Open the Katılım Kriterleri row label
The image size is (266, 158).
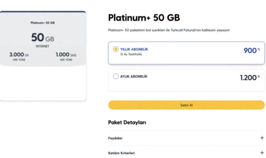pyautogui.click(x=121, y=153)
